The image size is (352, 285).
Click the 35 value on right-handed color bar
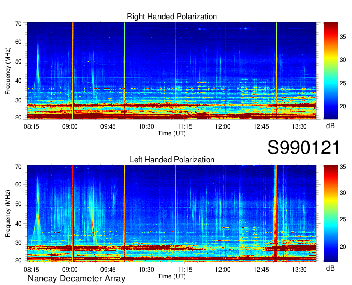click(x=343, y=37)
